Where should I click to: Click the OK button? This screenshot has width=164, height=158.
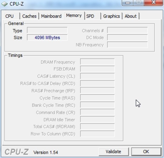tap(146, 151)
